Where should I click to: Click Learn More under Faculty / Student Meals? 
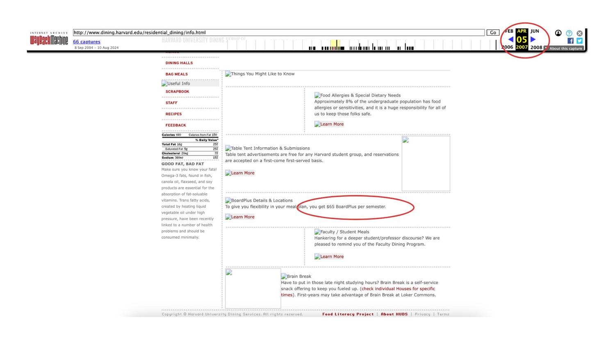pyautogui.click(x=329, y=257)
